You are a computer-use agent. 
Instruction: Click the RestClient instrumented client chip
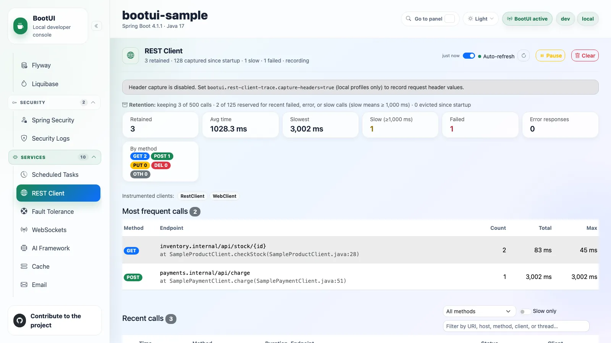point(192,196)
